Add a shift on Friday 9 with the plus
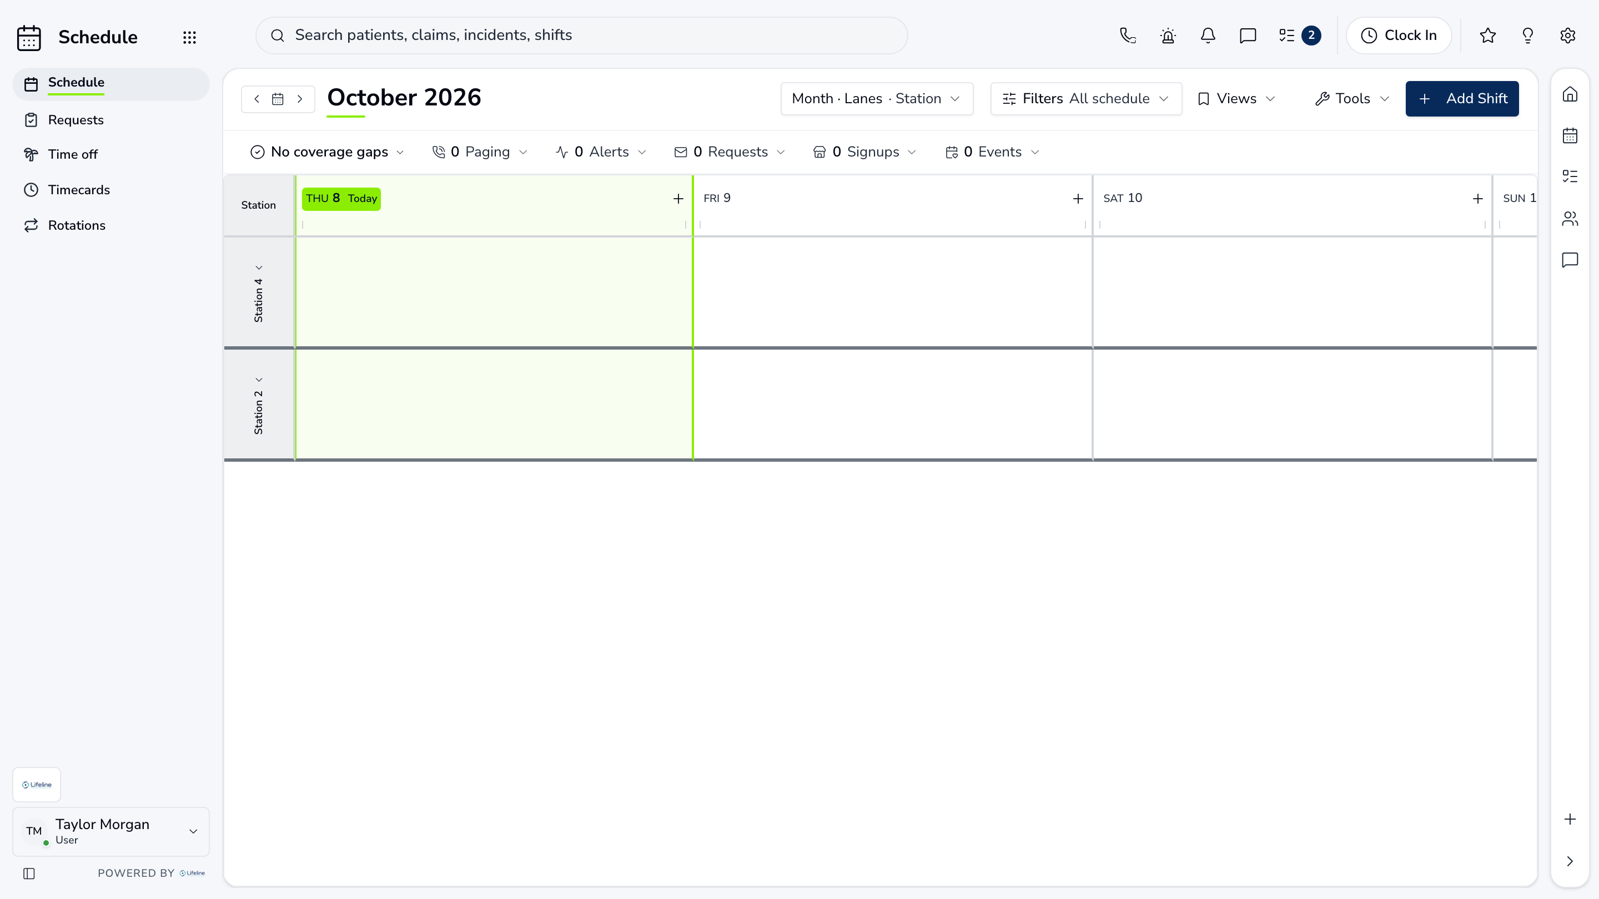This screenshot has height=899, width=1599. 1078,199
